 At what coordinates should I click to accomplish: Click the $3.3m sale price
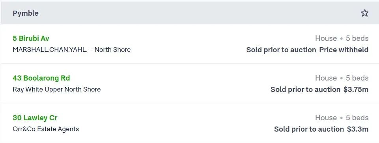point(358,129)
